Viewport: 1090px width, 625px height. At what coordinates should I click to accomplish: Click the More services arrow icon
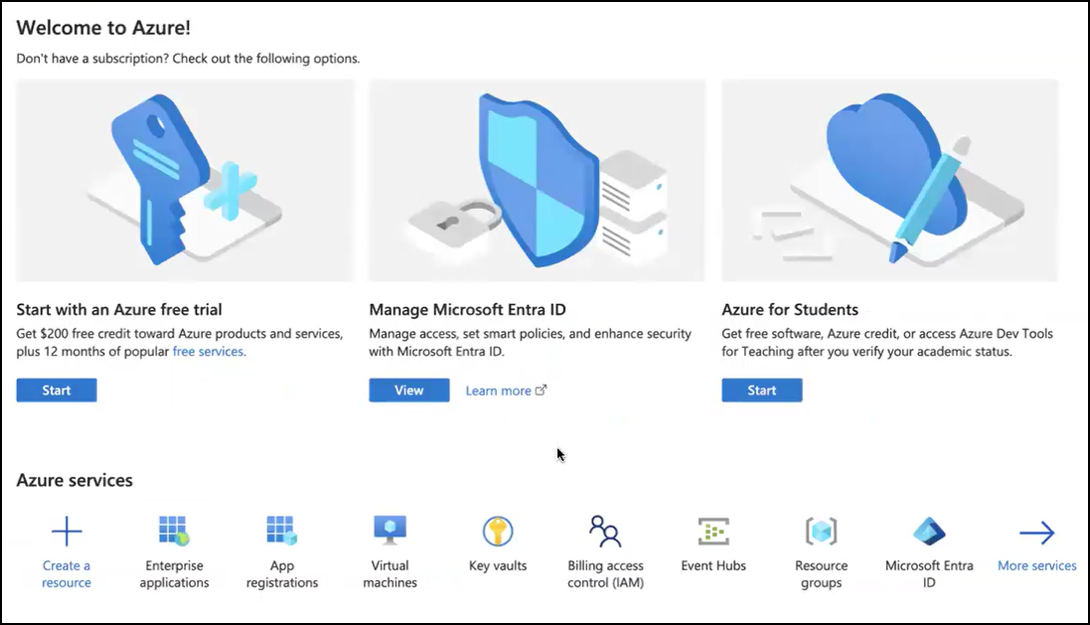point(1037,534)
